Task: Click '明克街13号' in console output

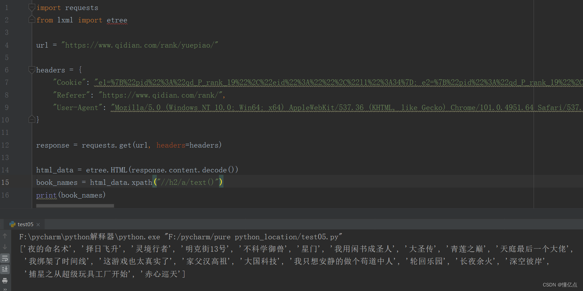Action: point(206,249)
